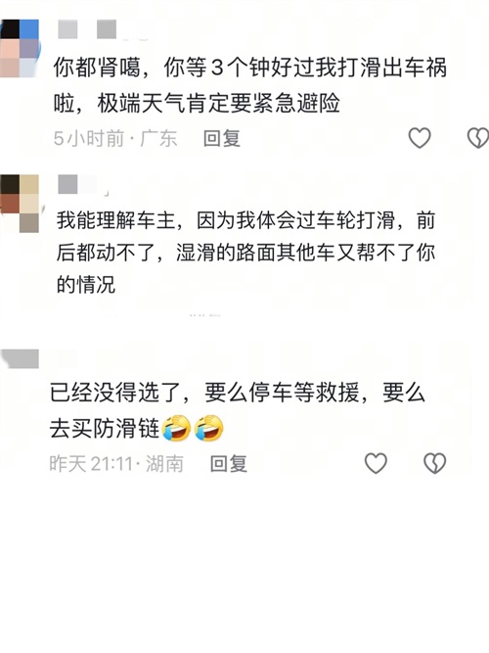Tap broken-heart dislike on Guangdong comment
The image size is (489, 653).
(478, 138)
